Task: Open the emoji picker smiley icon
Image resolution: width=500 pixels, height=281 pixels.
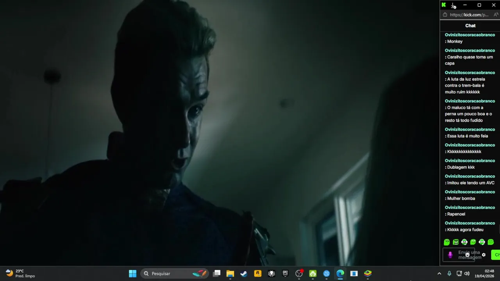Action: click(x=467, y=255)
